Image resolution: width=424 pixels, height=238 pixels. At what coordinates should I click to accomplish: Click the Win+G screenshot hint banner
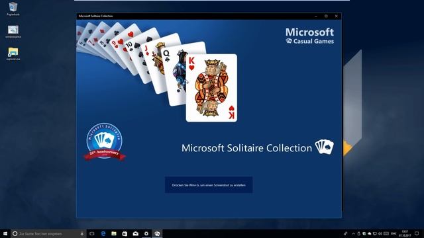point(209,185)
